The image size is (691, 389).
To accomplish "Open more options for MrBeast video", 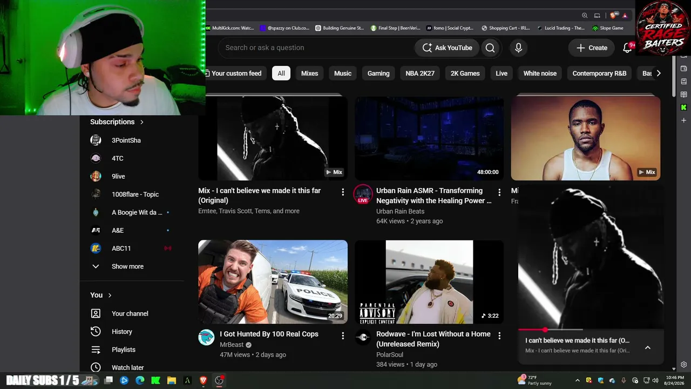I will point(343,336).
